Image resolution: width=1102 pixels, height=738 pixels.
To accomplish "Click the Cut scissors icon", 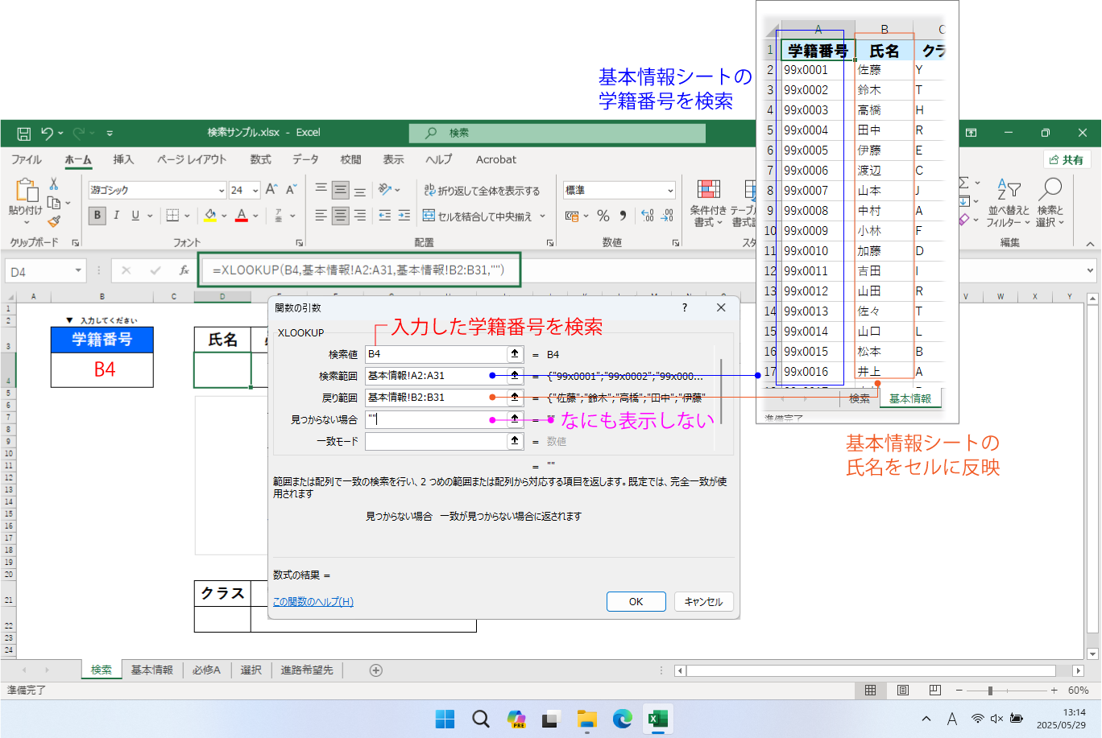I will pyautogui.click(x=54, y=184).
